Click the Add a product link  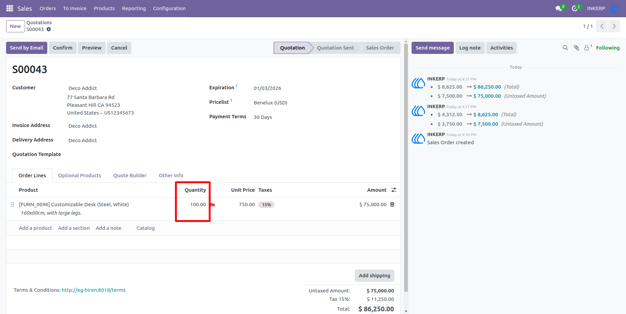35,228
